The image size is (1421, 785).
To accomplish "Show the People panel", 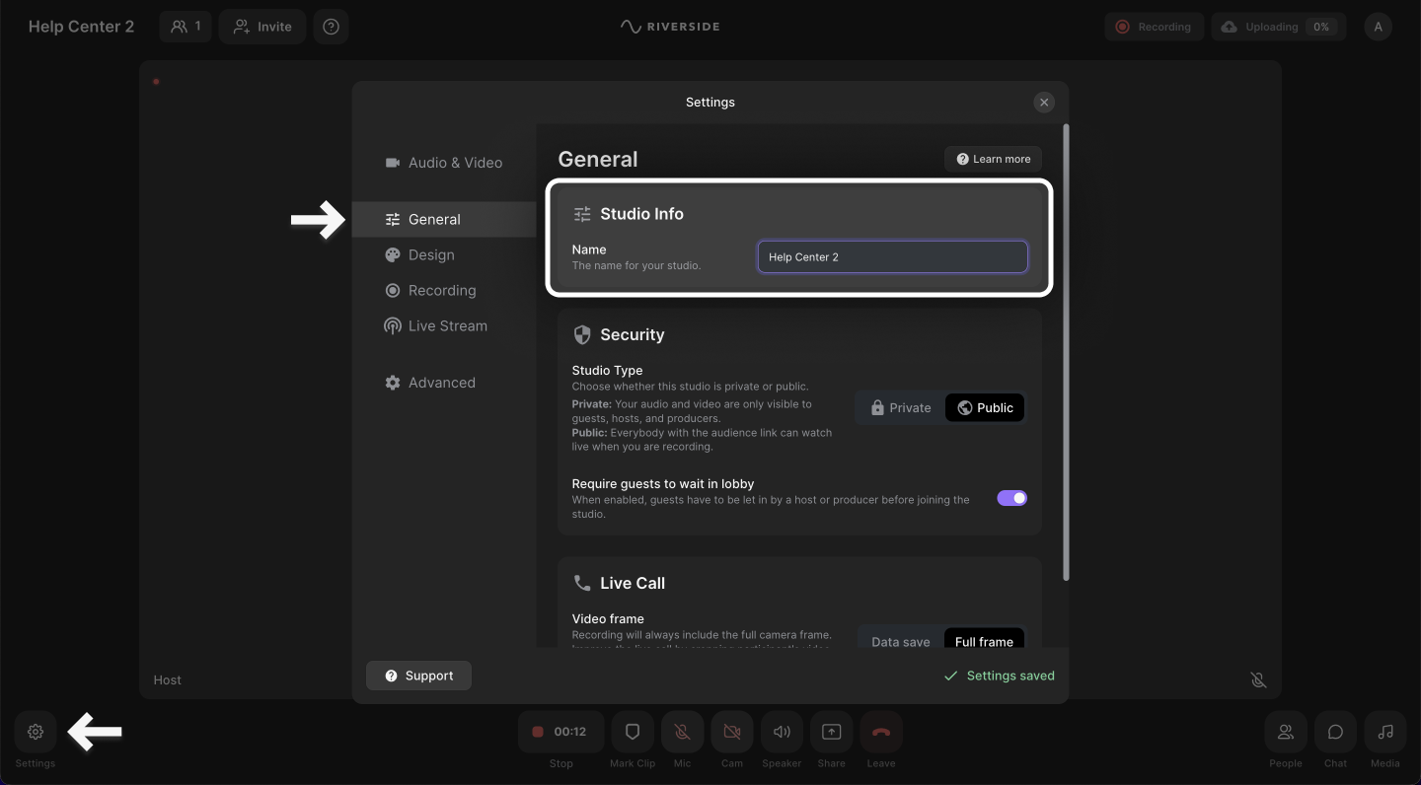I will [1286, 732].
